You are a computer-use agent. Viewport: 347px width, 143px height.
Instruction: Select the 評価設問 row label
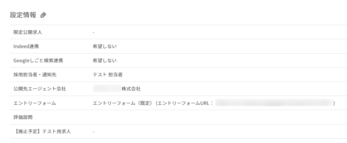[23, 117]
